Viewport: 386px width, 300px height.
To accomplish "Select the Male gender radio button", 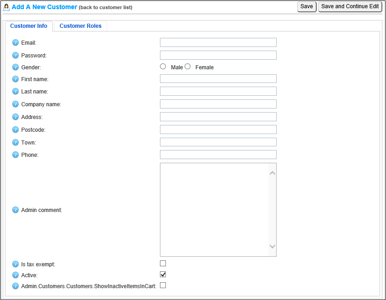I will click(163, 67).
